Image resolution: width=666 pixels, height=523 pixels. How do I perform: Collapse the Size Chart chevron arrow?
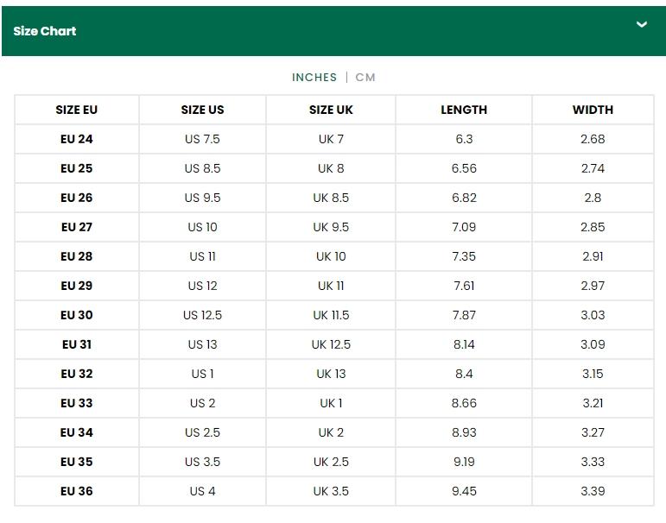click(642, 25)
